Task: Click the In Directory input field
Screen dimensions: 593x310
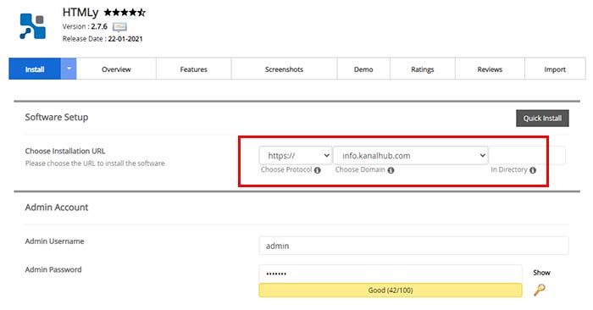Action: [527, 155]
